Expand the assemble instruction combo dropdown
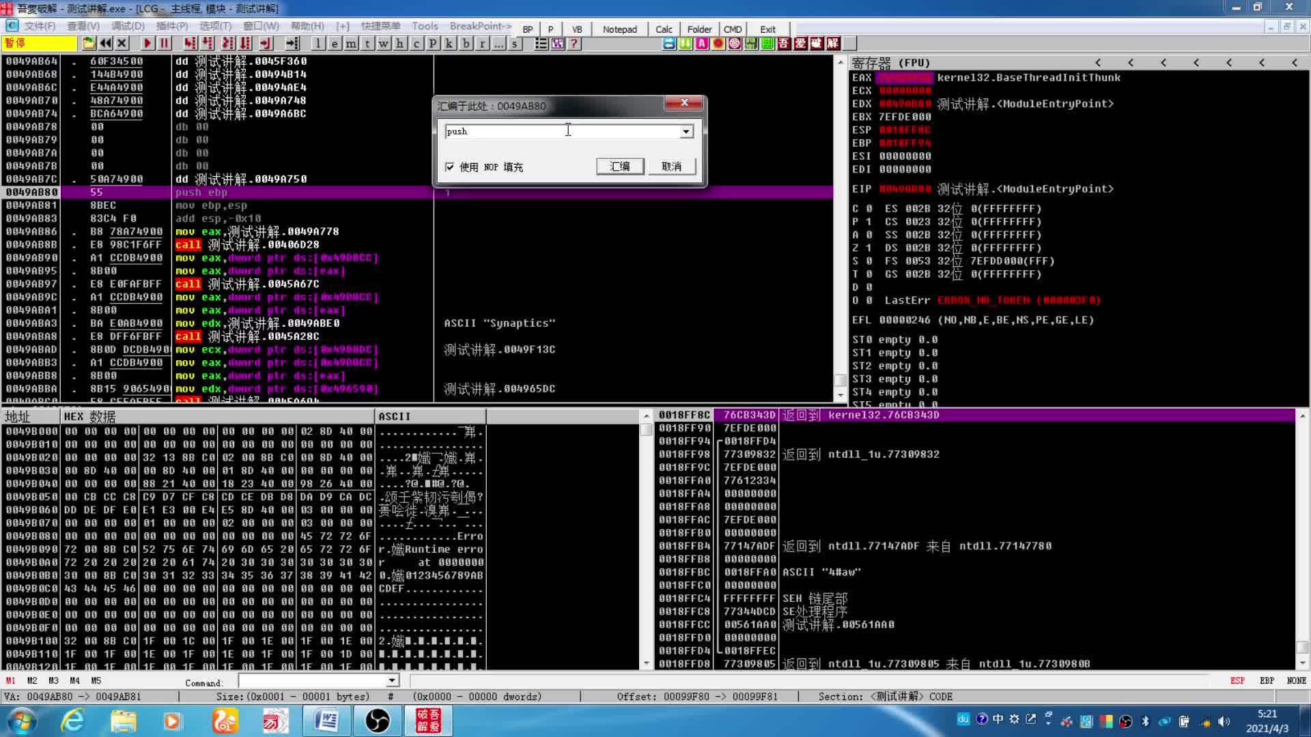The height and width of the screenshot is (737, 1311). (686, 132)
